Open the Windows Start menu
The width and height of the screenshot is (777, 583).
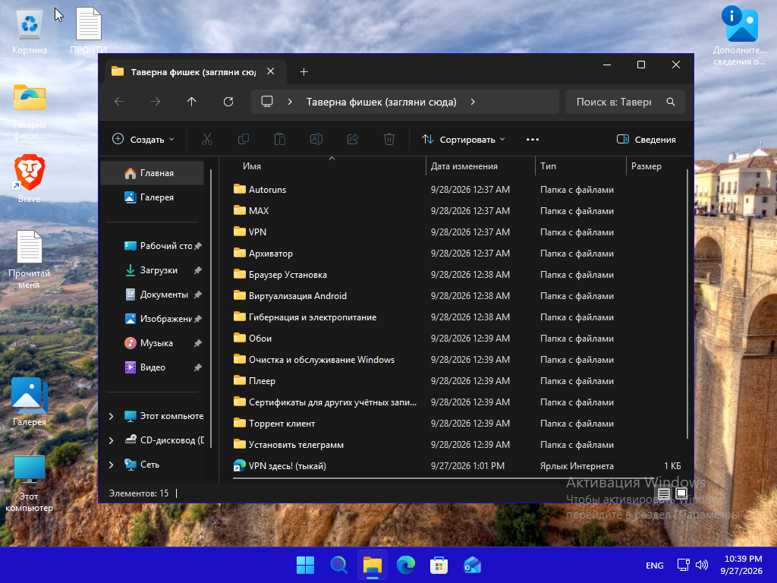[x=305, y=565]
